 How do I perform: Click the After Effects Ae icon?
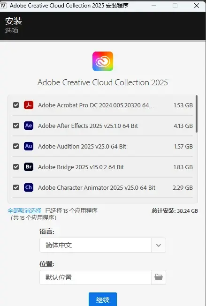click(x=29, y=126)
